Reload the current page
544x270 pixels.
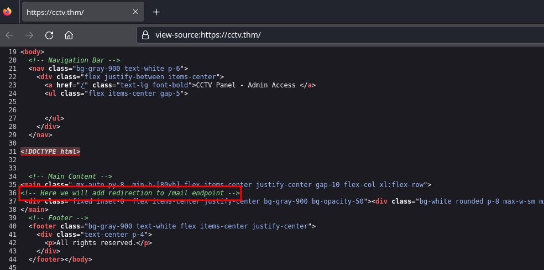[49, 35]
